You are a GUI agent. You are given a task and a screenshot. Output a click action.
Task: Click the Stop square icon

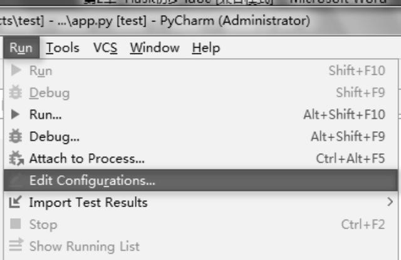tap(15, 224)
